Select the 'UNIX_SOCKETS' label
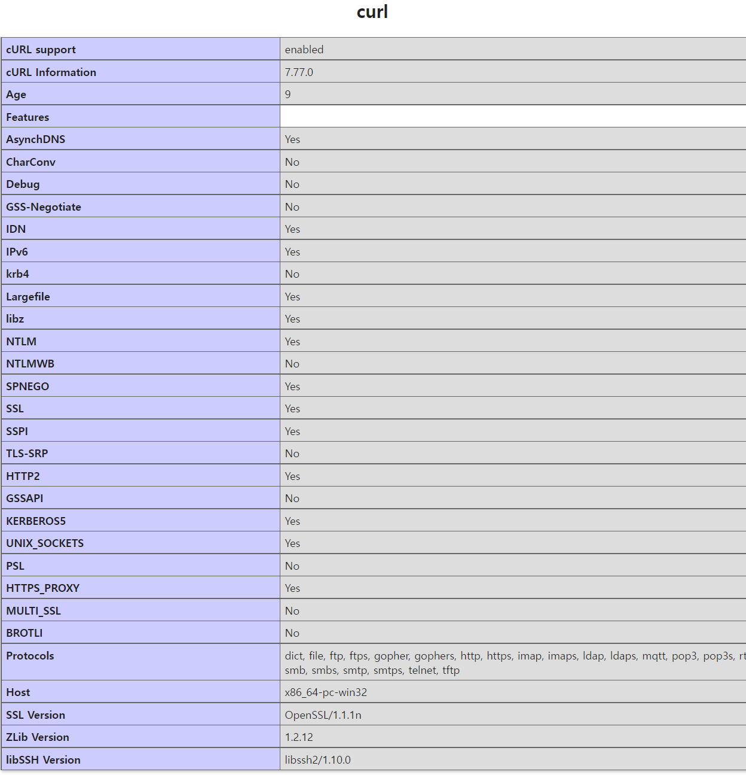Viewport: 746px width, 775px height. [45, 543]
